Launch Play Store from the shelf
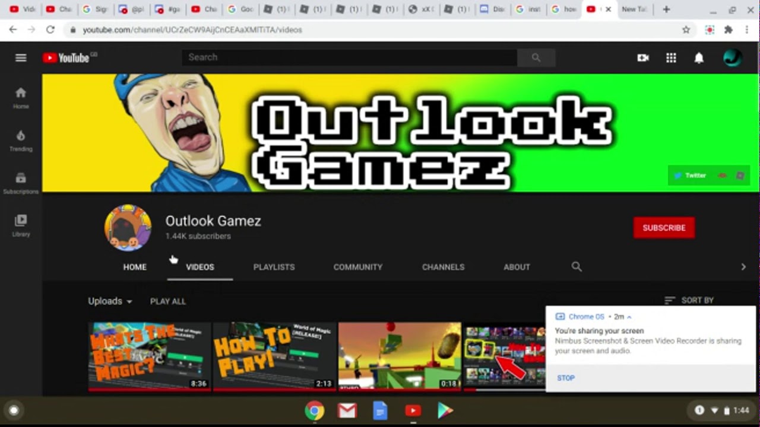 coord(445,410)
